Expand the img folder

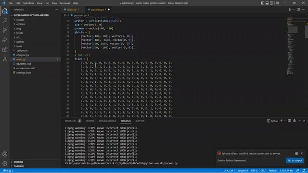36,28
